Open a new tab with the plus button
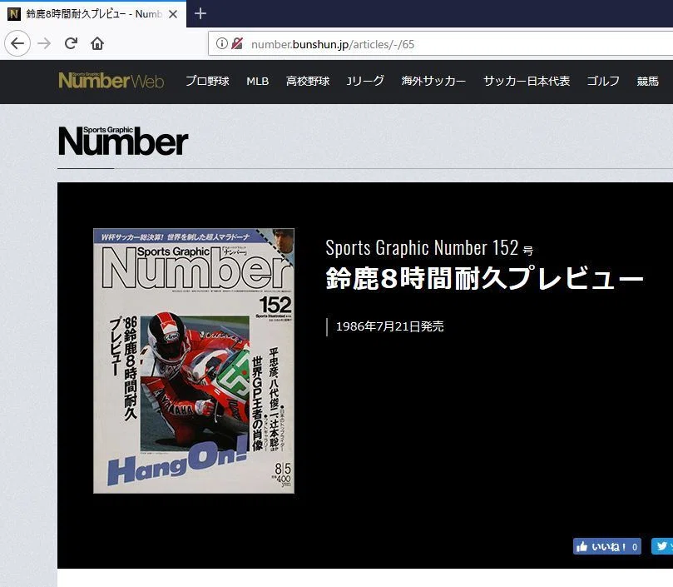Viewport: 673px width, 587px height. (200, 14)
